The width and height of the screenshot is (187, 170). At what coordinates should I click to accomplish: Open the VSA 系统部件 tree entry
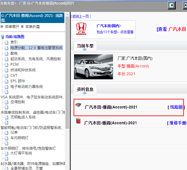point(32,97)
